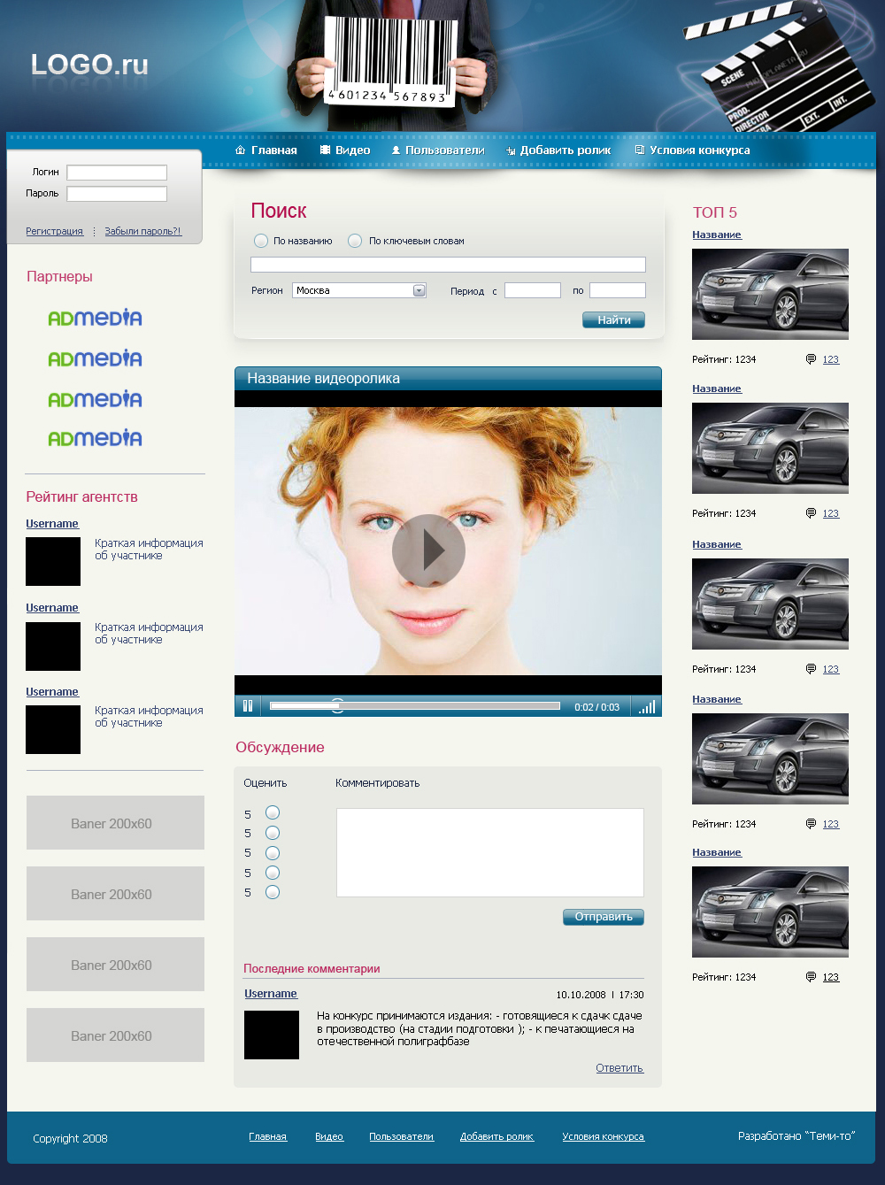Image resolution: width=885 pixels, height=1185 pixels.
Task: Click the footer Главная link
Action: pos(267,1136)
